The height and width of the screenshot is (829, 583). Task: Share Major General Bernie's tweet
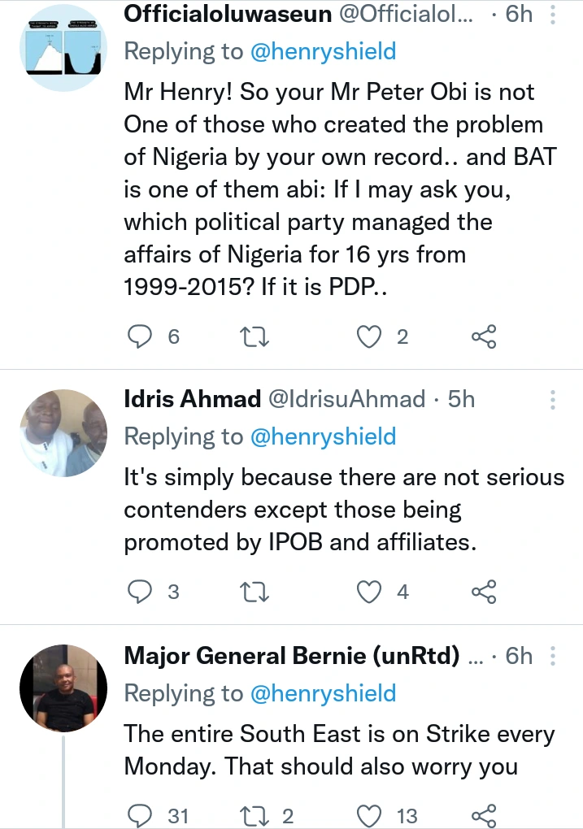[x=484, y=815]
